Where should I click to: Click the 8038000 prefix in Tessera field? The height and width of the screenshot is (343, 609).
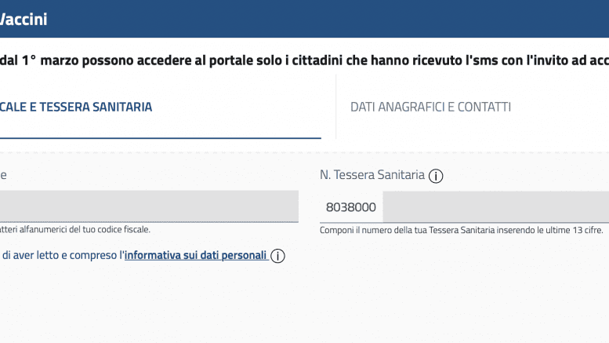point(350,208)
